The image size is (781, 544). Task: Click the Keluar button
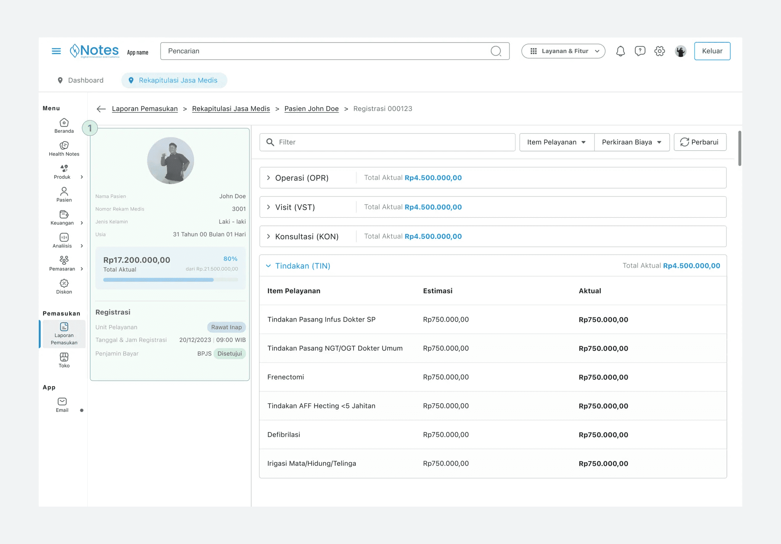(712, 51)
